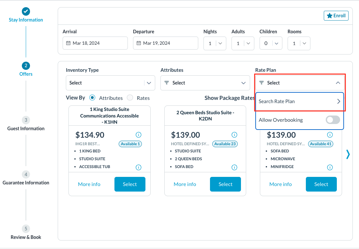359x249 pixels.
Task: Go to the Review & Book step
Action: coord(26,229)
